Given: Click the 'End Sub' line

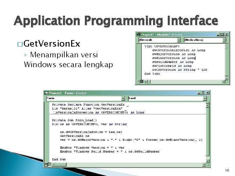Looking at the screenshot, I should [x=59, y=159].
